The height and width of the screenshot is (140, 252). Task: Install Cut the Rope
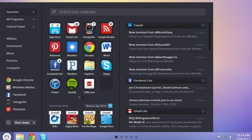pos(89,113)
